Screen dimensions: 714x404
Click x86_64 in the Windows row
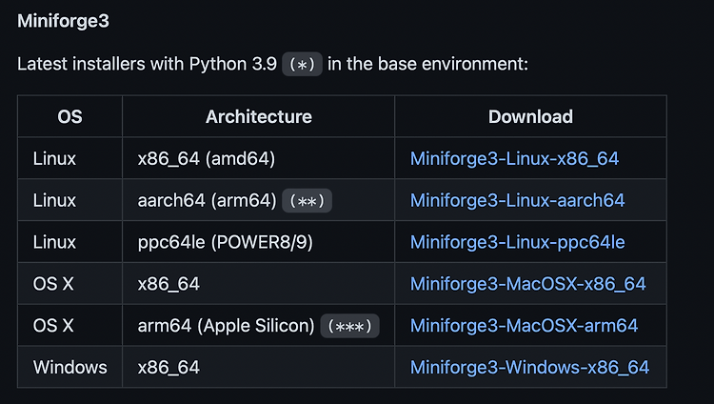pyautogui.click(x=169, y=368)
